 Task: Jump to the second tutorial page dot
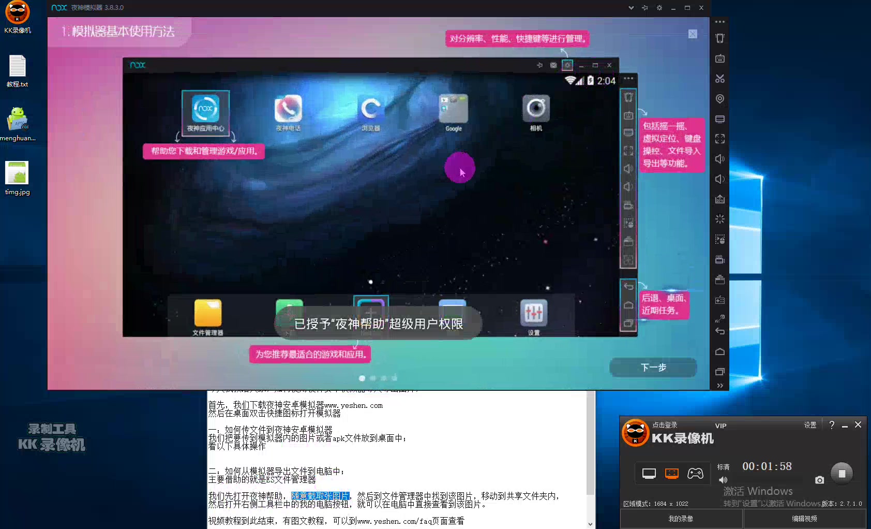tap(372, 378)
